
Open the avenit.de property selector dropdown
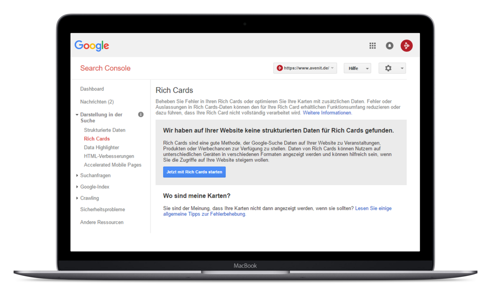(x=305, y=68)
